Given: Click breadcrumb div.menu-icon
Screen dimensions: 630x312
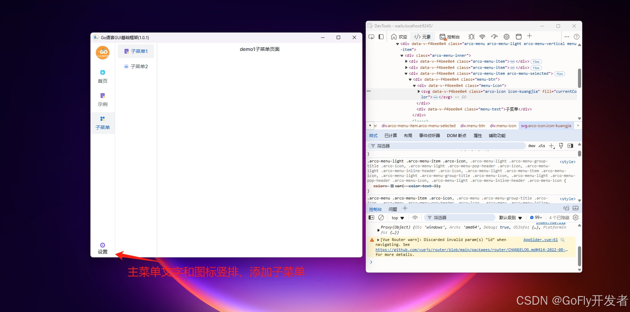Looking at the screenshot, I should click(503, 126).
